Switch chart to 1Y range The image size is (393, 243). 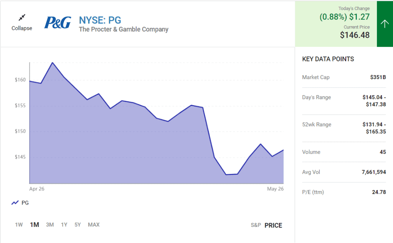pyautogui.click(x=64, y=225)
